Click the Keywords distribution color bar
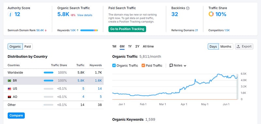261x124 pixels. (89, 30)
